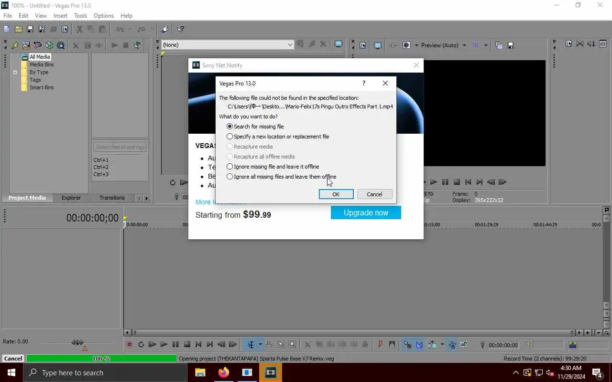Select the Normal Edit tool
The width and height of the screenshot is (612, 382).
pyautogui.click(x=251, y=344)
